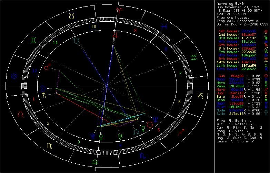The image size is (270, 173).
Task: Select the red Jupiter glyph near the chart top
Action: 118,35
